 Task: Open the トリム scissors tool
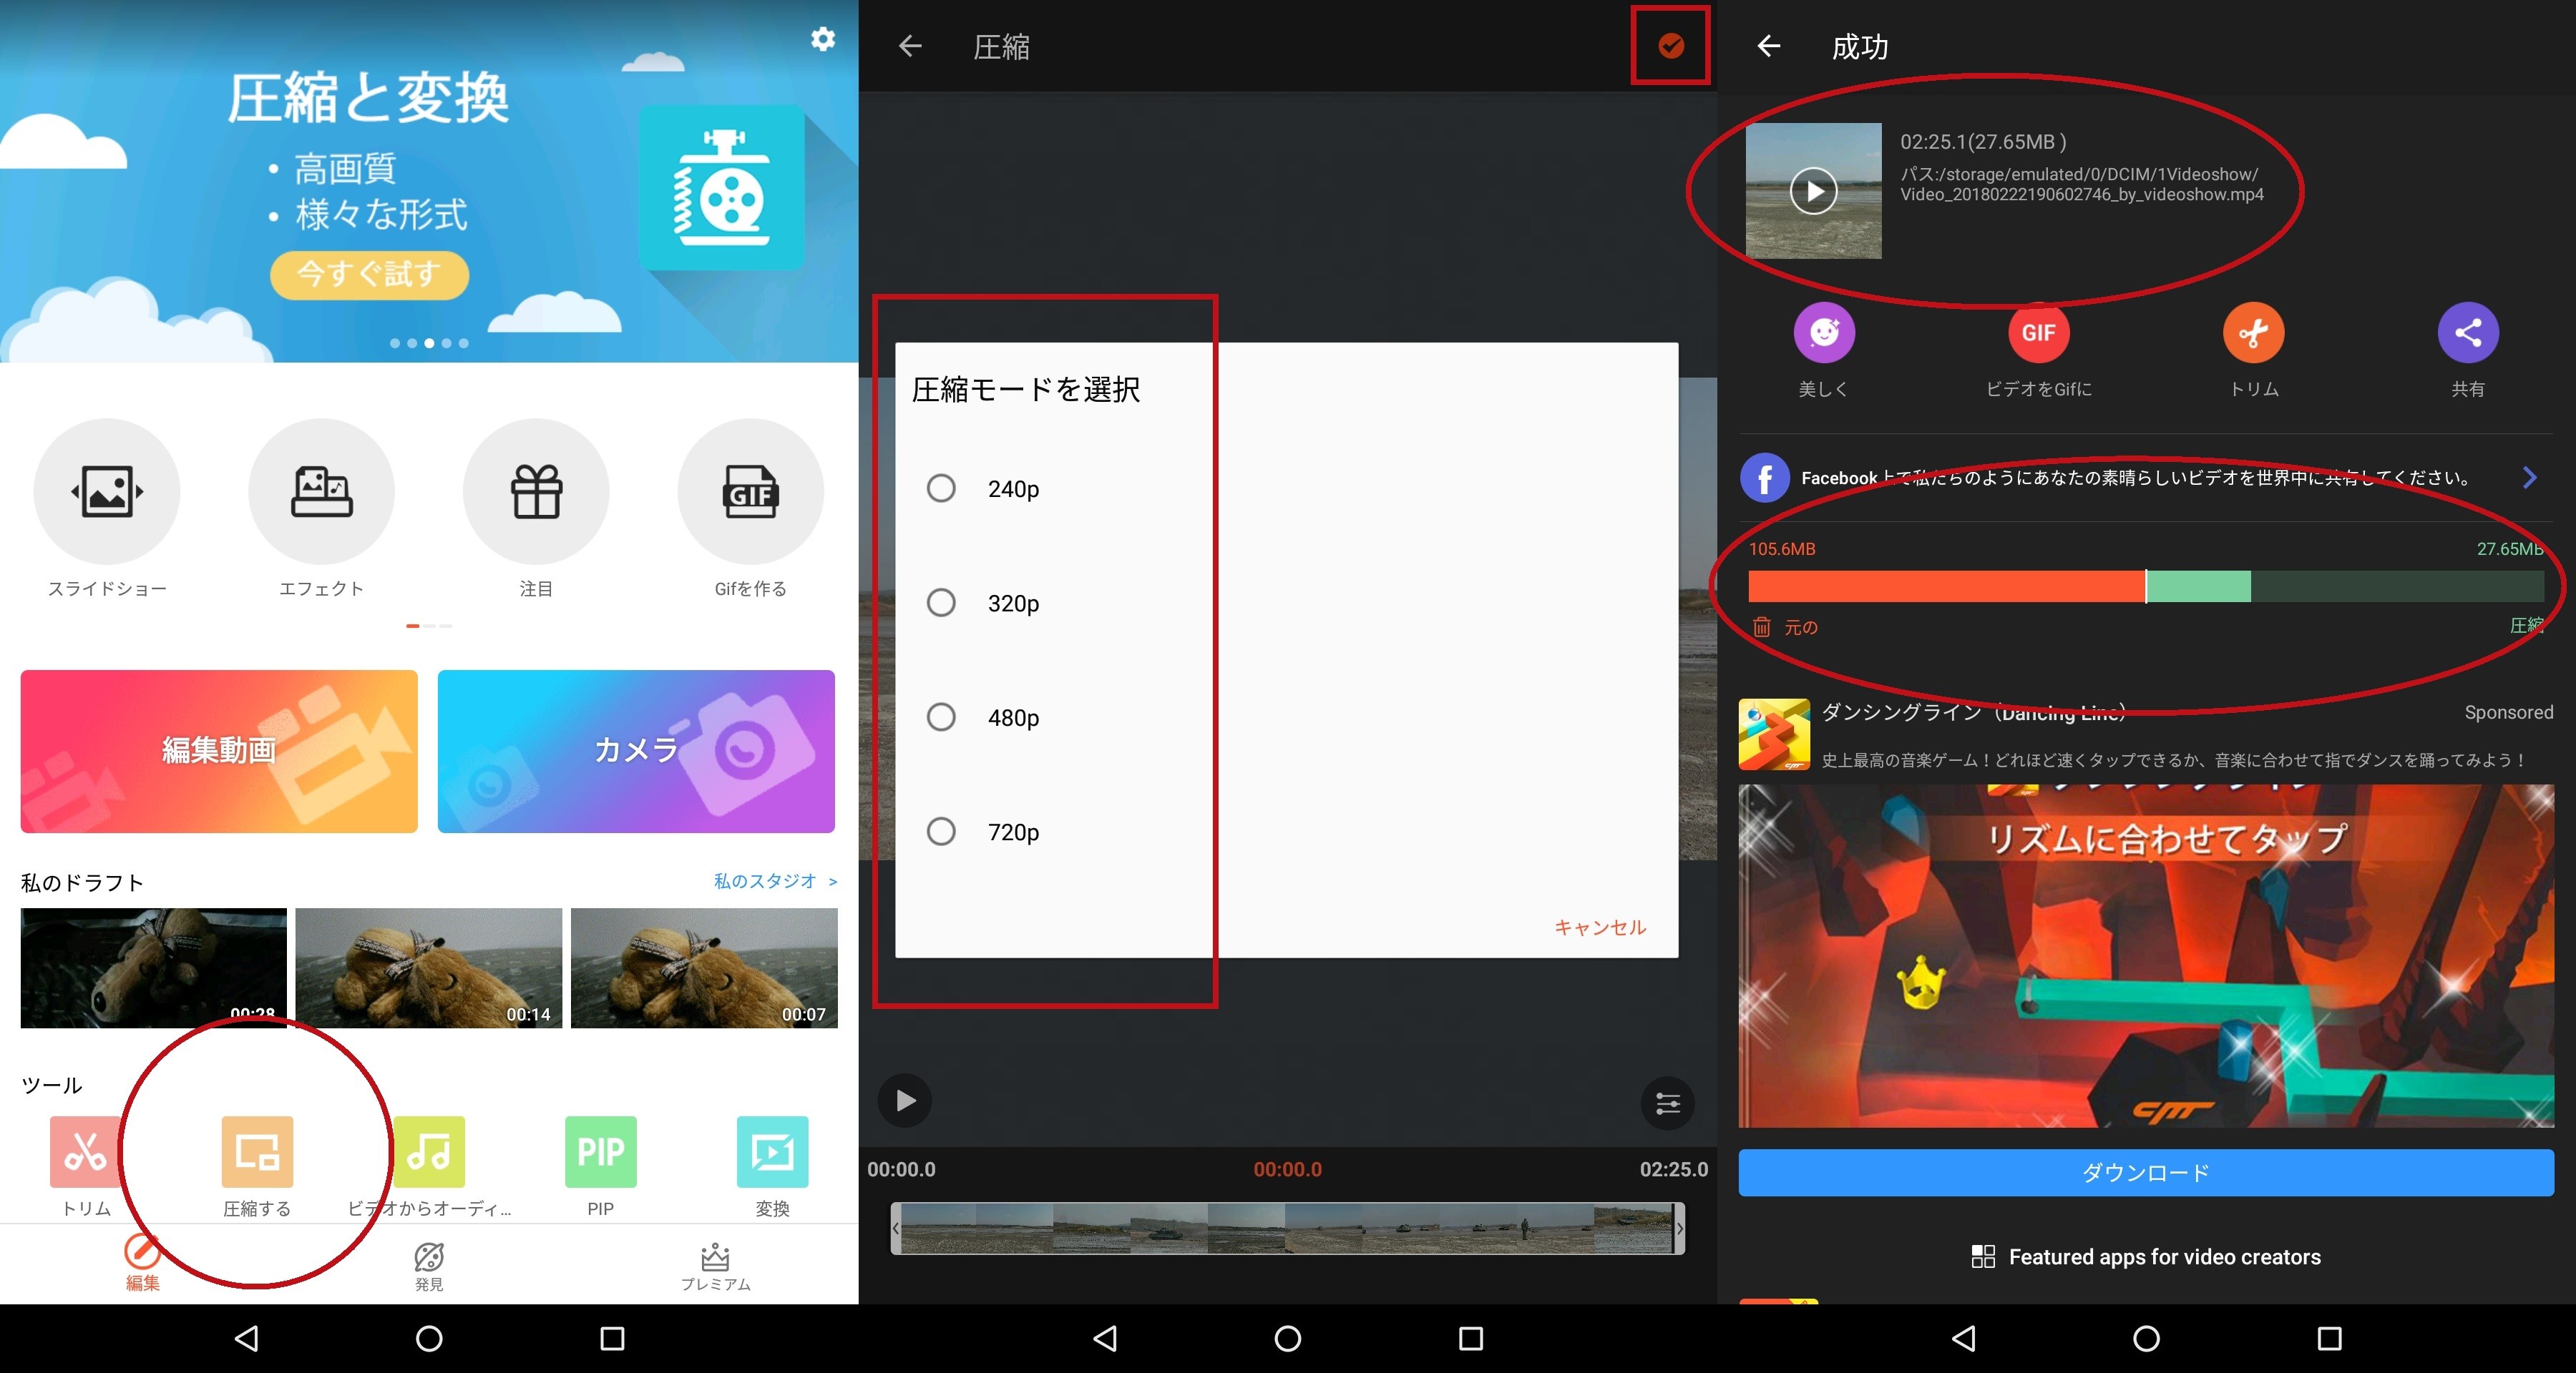click(x=85, y=1152)
